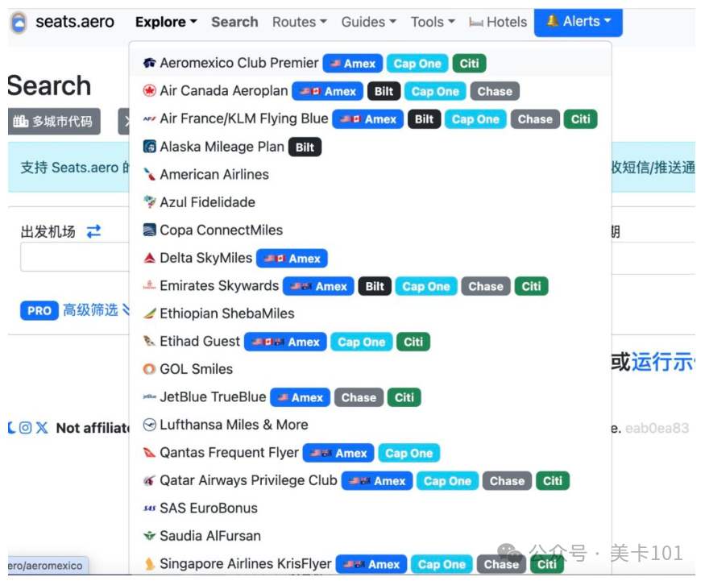Open the Explore dropdown menu
Image resolution: width=705 pixels, height=581 pixels.
pos(166,22)
